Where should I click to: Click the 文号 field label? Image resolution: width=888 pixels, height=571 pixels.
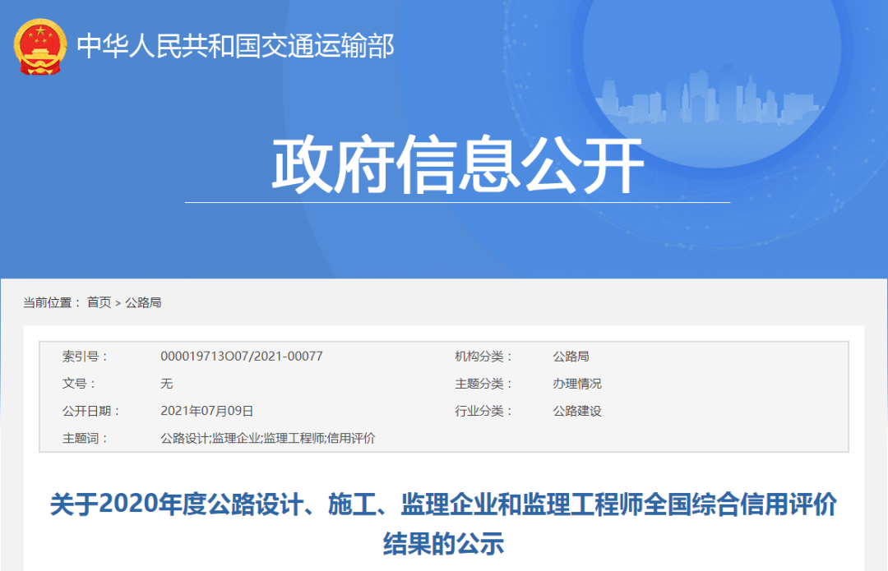79,384
